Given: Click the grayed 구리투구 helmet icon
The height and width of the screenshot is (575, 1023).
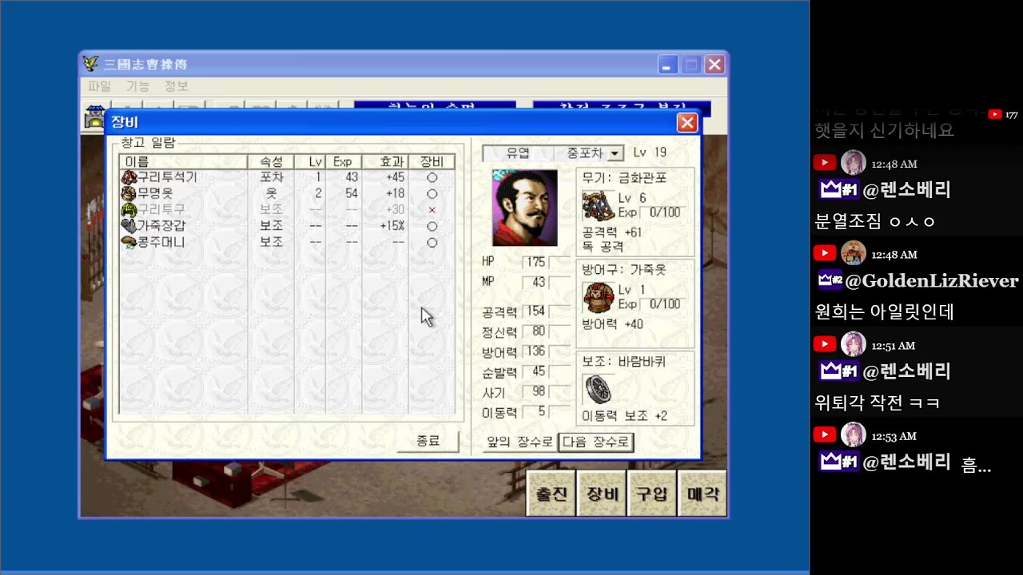Looking at the screenshot, I should pyautogui.click(x=128, y=209).
